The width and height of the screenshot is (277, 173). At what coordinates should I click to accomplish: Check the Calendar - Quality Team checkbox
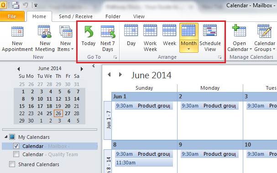(x=16, y=154)
